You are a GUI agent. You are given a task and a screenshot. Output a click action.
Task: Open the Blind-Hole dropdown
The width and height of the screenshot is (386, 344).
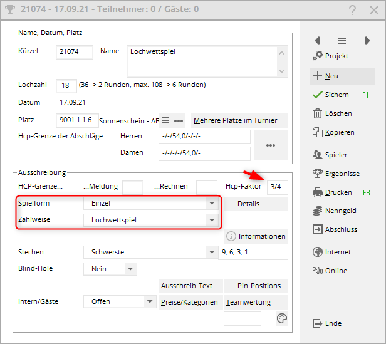coord(130,269)
